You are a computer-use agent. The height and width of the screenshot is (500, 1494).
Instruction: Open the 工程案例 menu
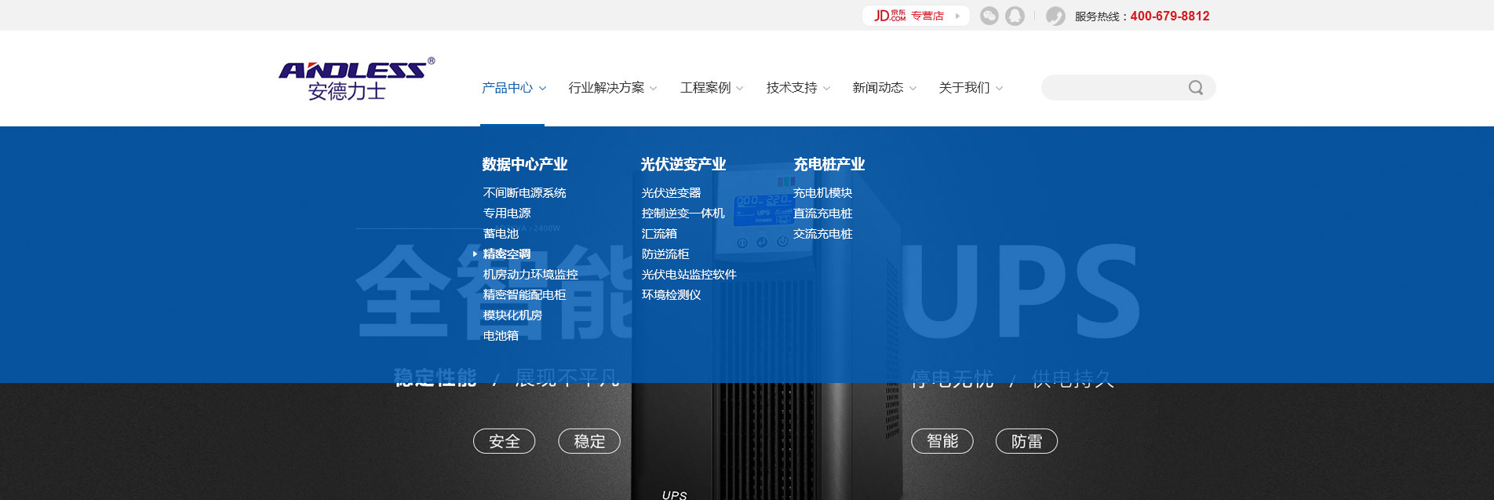pos(705,88)
